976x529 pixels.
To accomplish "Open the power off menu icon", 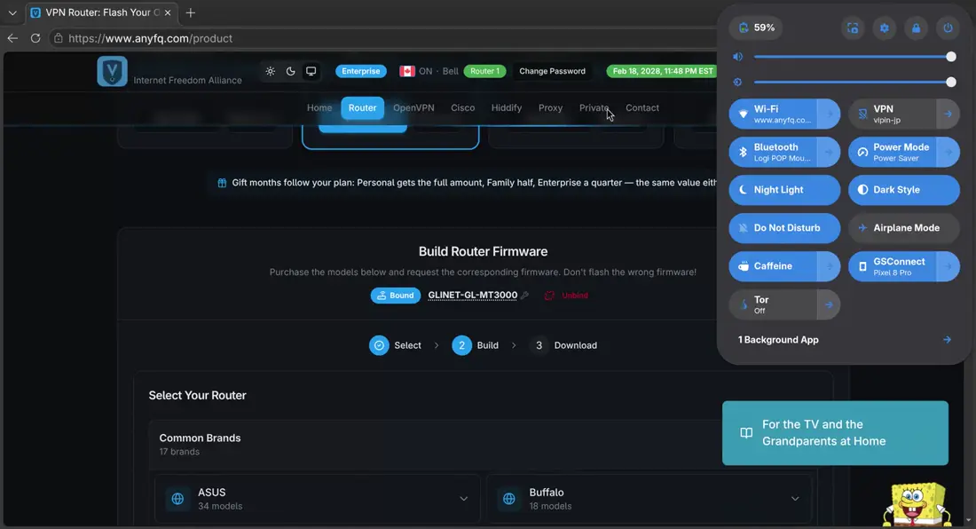I will click(948, 28).
